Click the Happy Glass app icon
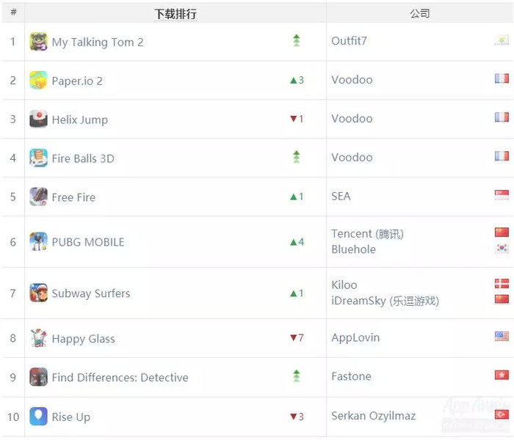 pyautogui.click(x=38, y=338)
